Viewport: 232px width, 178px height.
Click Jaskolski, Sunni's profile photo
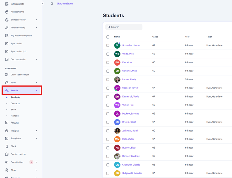117,130
